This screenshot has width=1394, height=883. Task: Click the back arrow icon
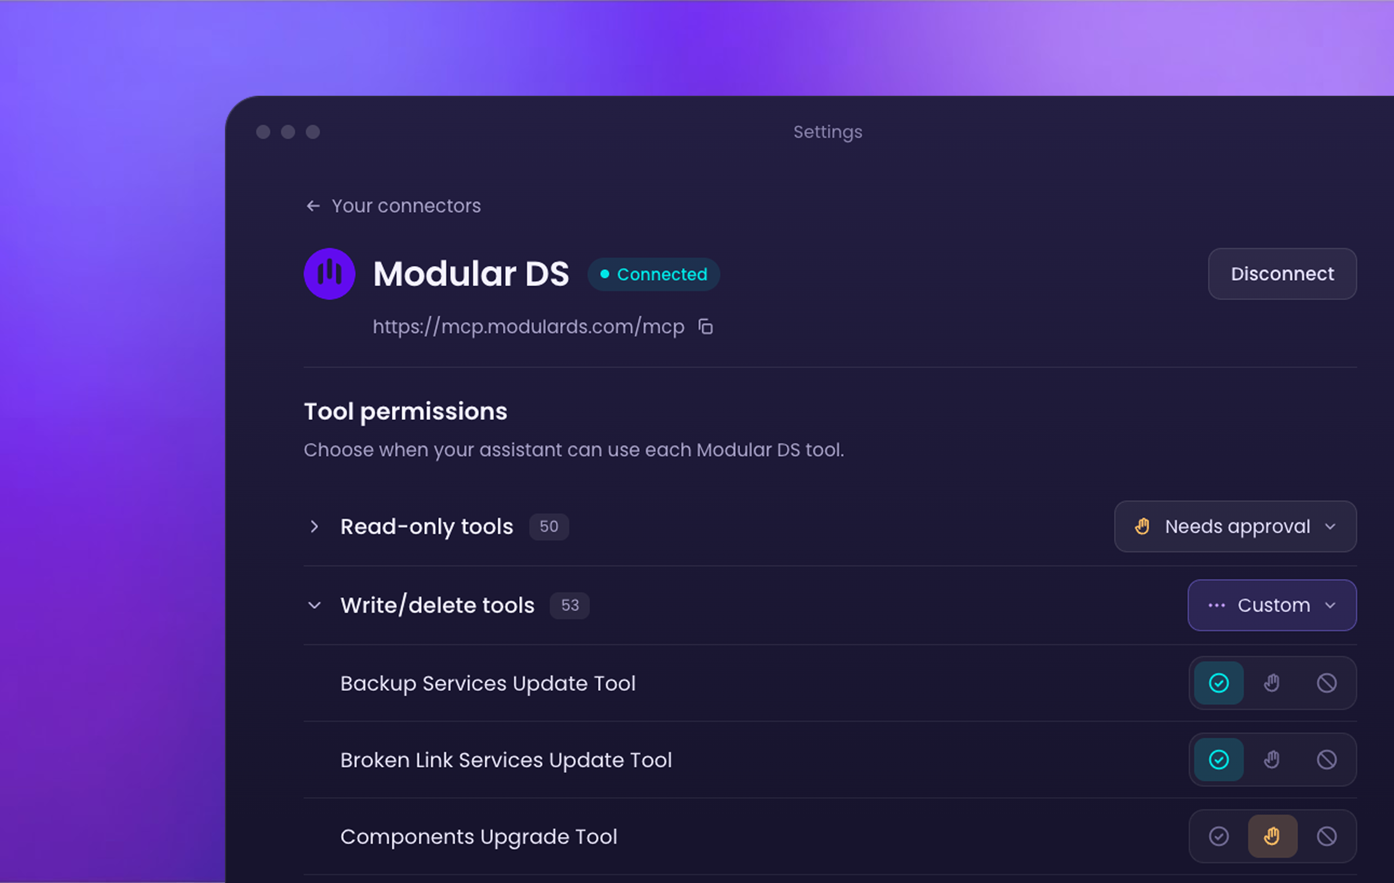tap(313, 206)
